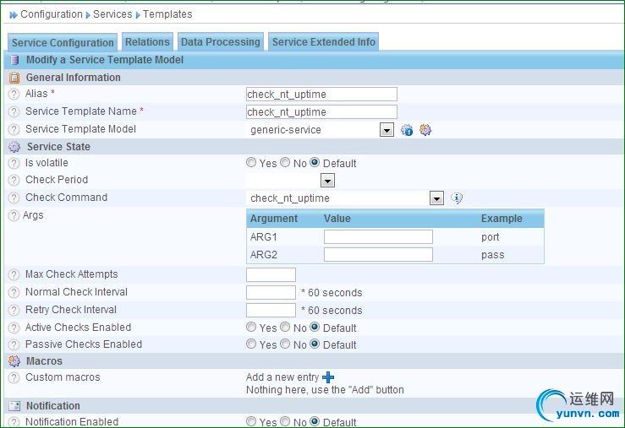Set Notification Enabled to No

coord(285,421)
